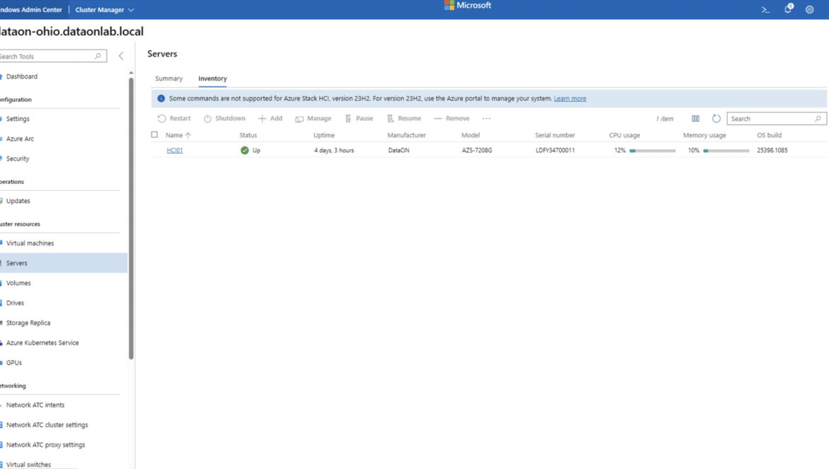The width and height of the screenshot is (829, 469).
Task: Open the PowerShell console icon
Action: click(765, 9)
